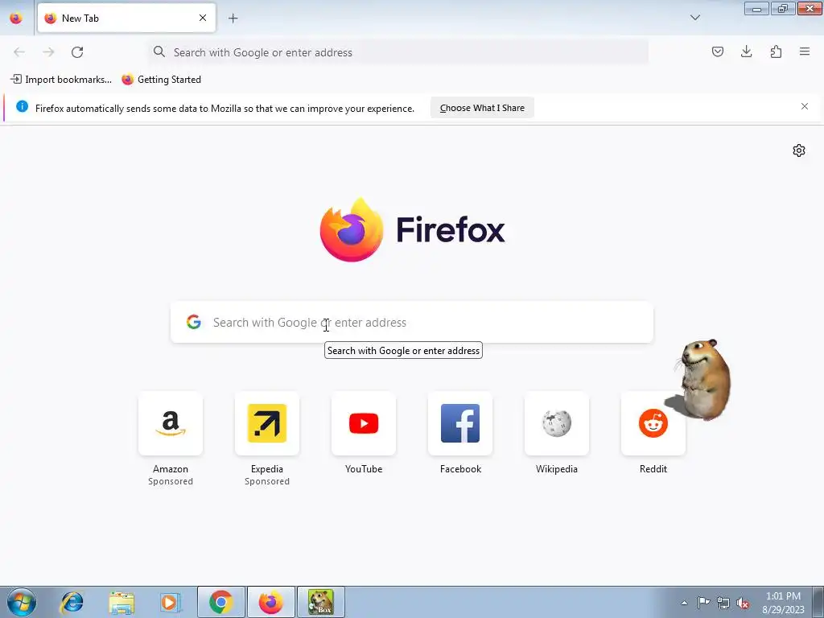Open the Windows Start menu
Viewport: 824px width, 618px height.
(22, 602)
